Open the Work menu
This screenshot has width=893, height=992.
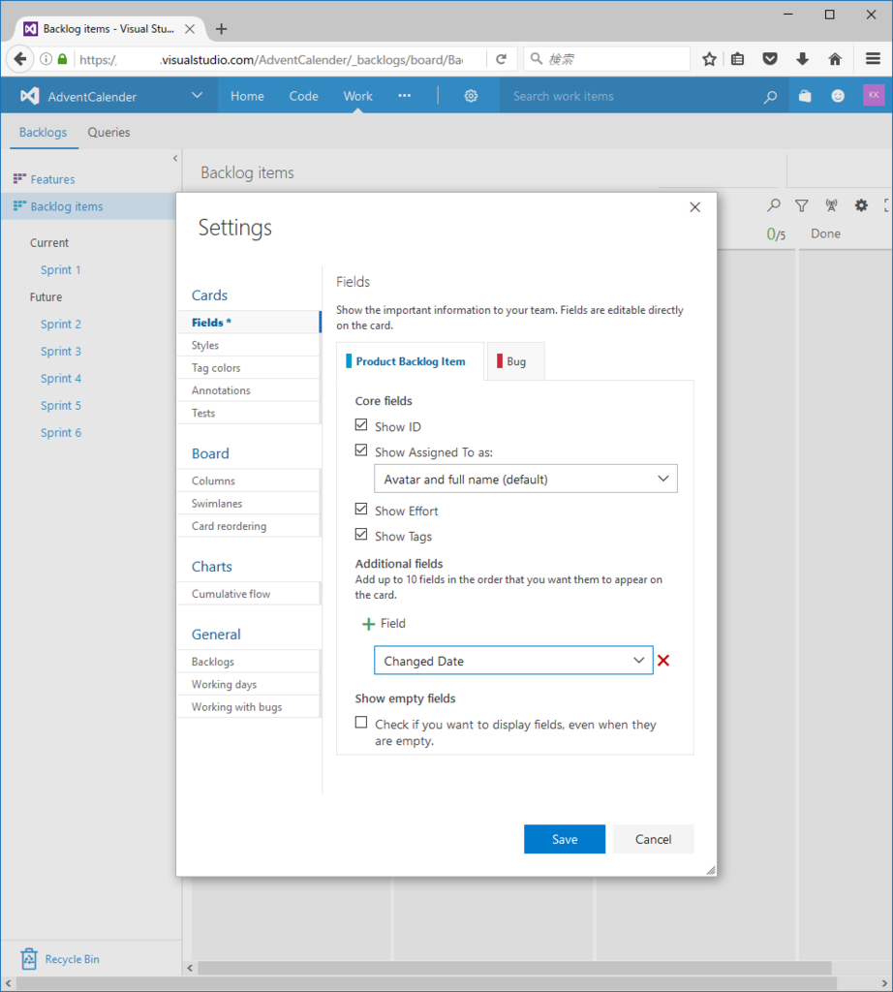click(x=358, y=96)
